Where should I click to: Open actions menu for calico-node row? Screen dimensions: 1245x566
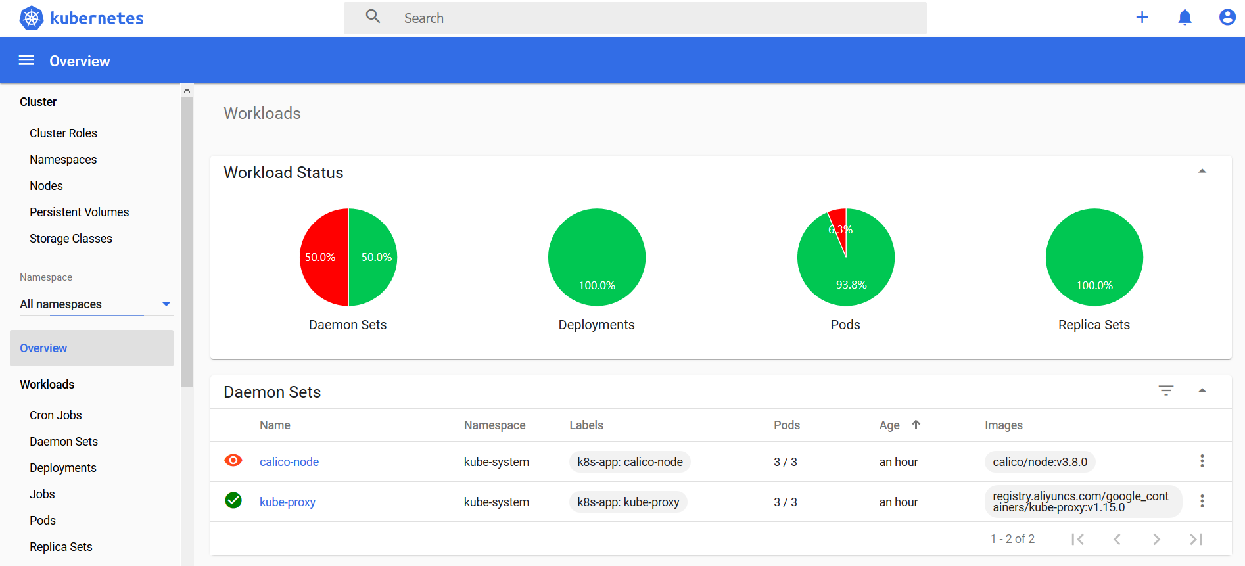click(1202, 461)
